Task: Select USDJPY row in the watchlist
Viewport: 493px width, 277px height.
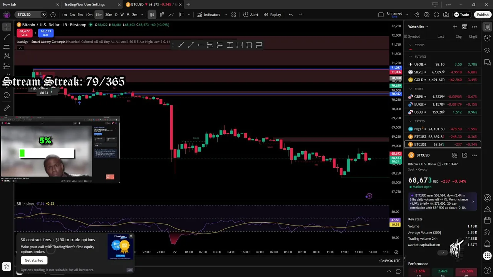Action: tap(443, 112)
